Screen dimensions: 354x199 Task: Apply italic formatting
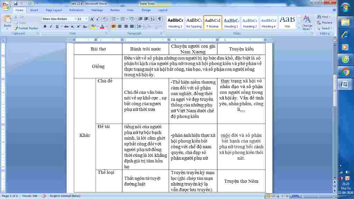click(51, 26)
